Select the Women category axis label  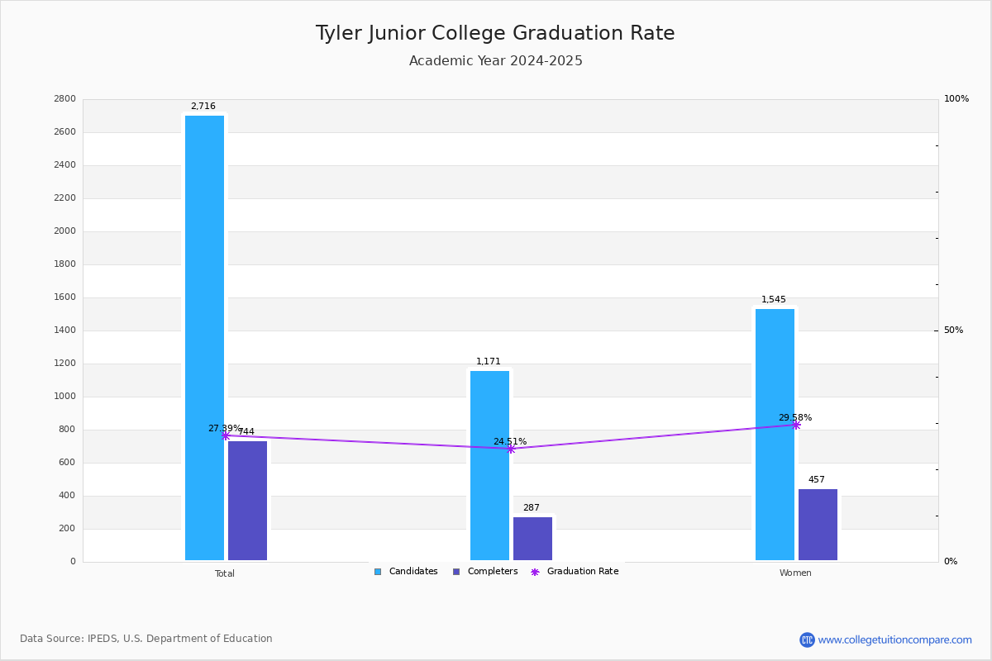pos(795,573)
